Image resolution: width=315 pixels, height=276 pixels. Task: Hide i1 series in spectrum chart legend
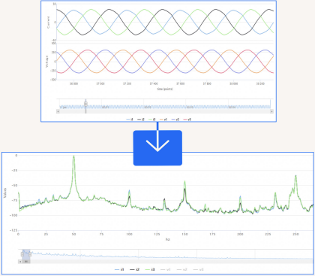click(x=119, y=269)
